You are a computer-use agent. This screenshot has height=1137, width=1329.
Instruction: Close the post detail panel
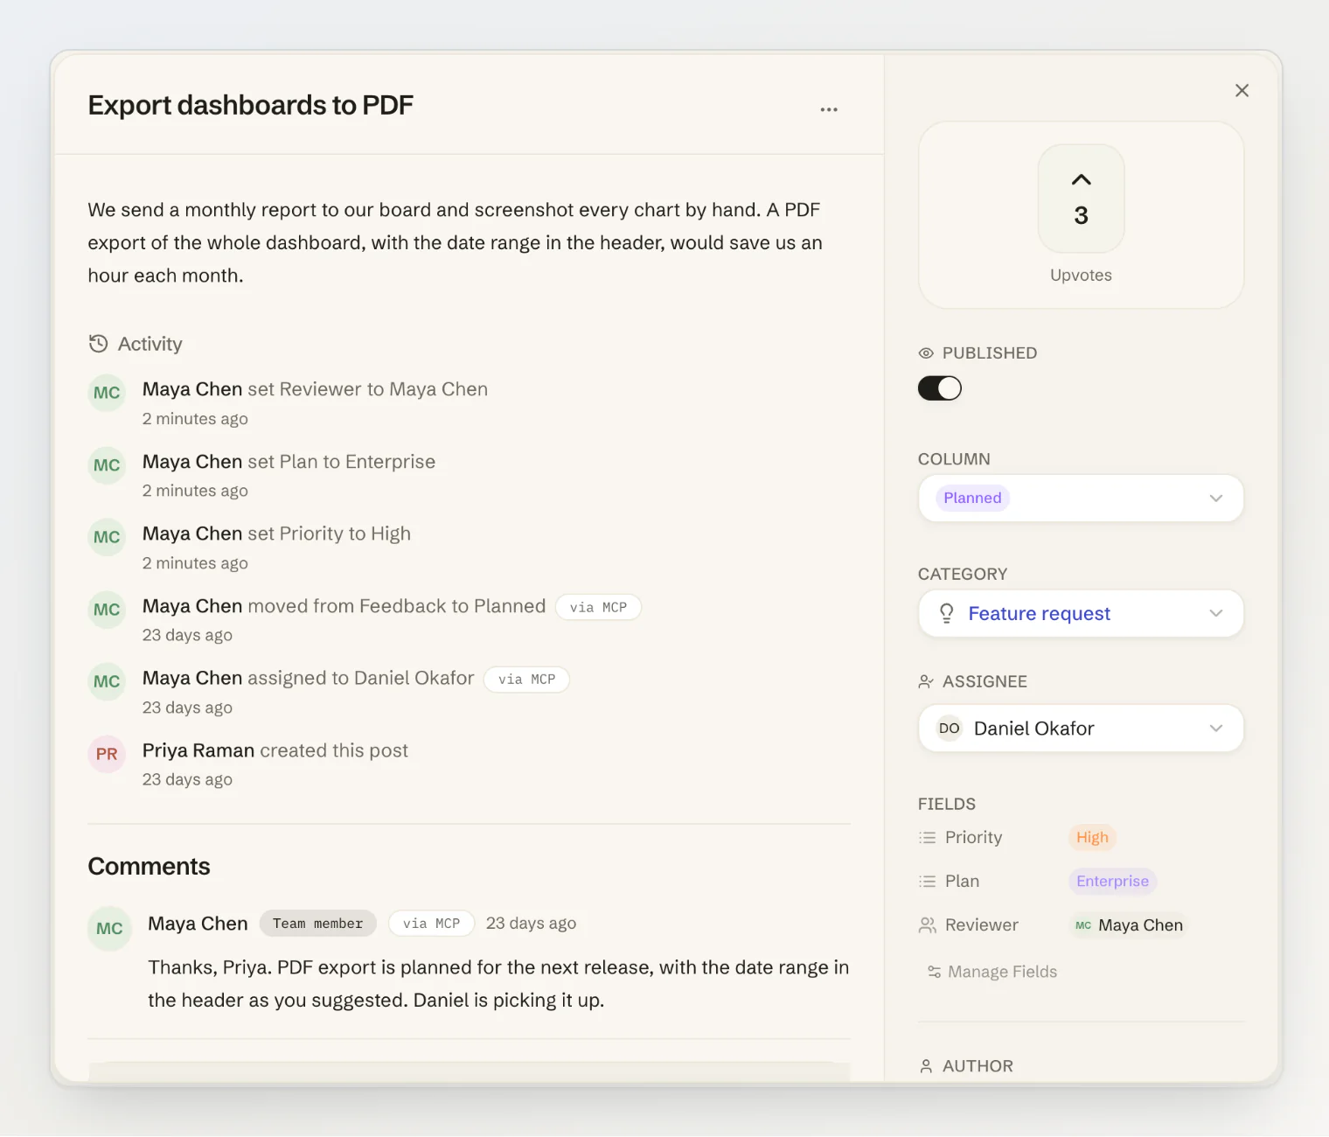coord(1242,90)
